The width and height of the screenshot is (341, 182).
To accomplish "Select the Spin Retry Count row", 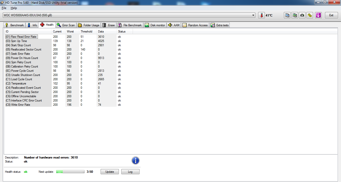I will coord(69,62).
